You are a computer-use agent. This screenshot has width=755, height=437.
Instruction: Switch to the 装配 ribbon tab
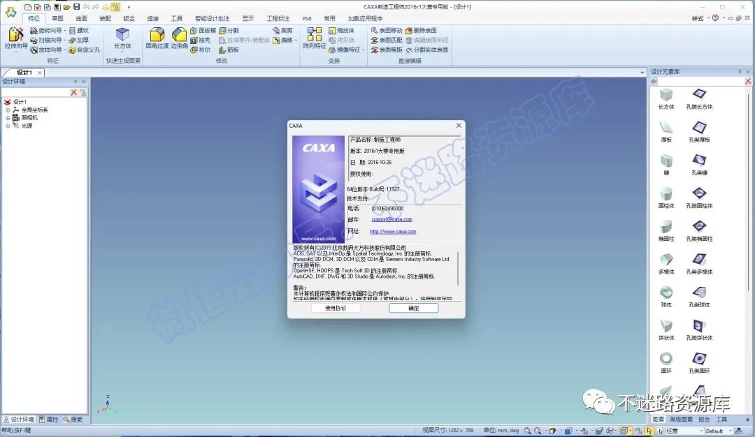[105, 18]
